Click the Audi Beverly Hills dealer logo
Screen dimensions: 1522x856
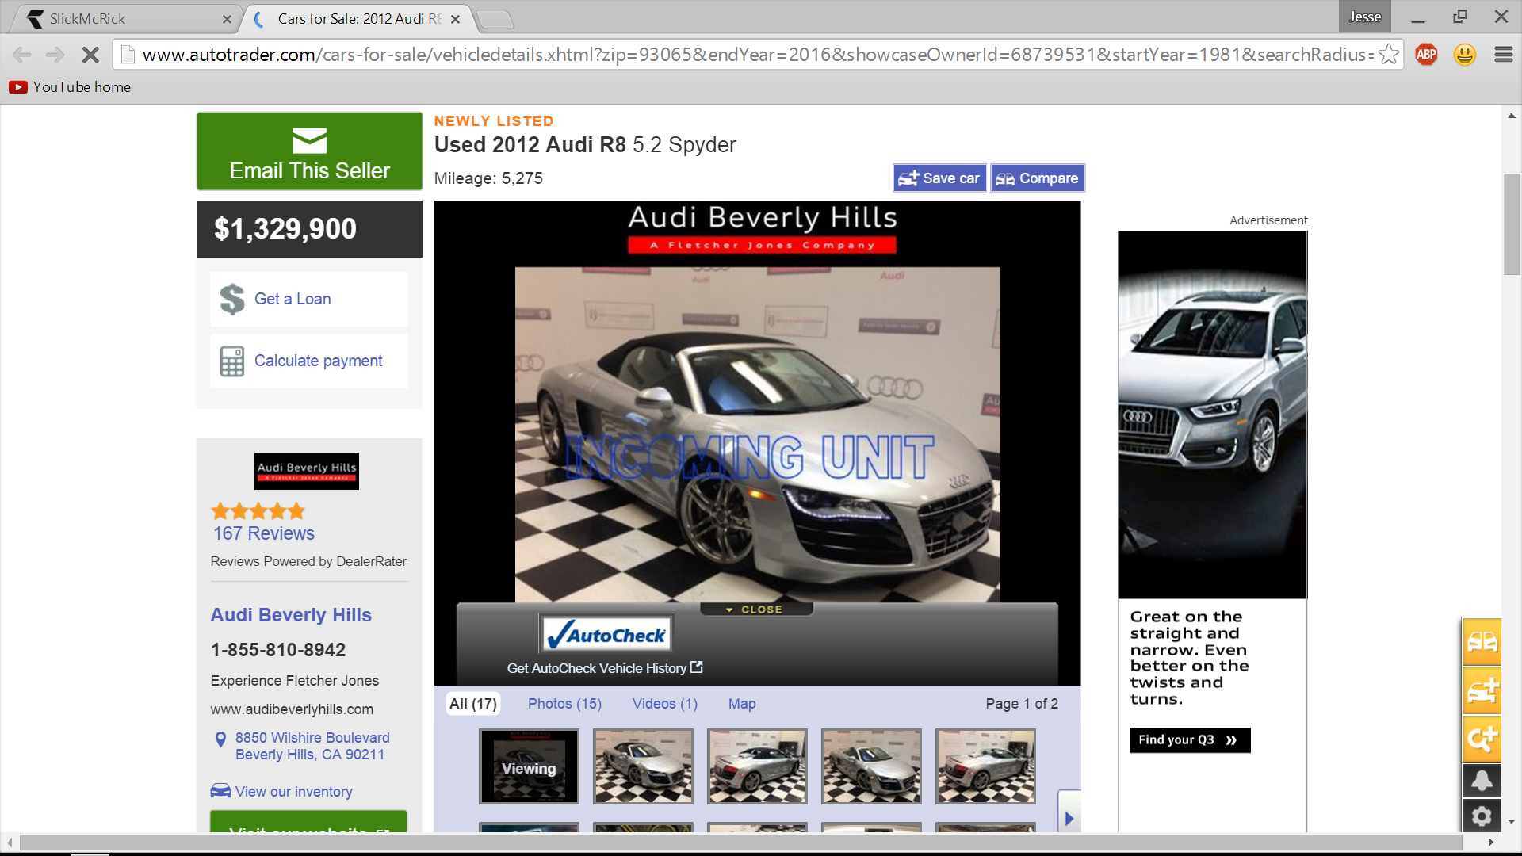307,471
